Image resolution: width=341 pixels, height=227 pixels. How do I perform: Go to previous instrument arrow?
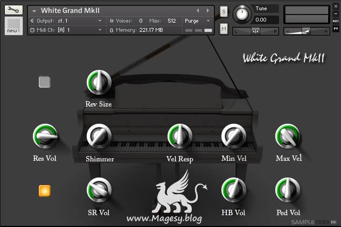tap(198, 10)
